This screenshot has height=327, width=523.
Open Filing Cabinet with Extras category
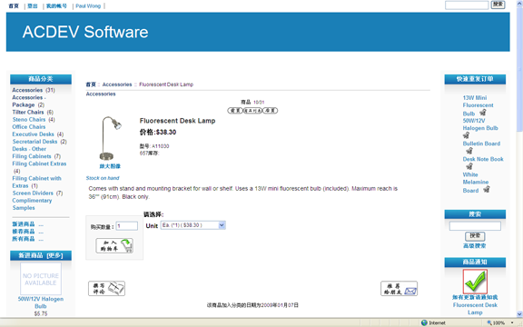point(36,182)
